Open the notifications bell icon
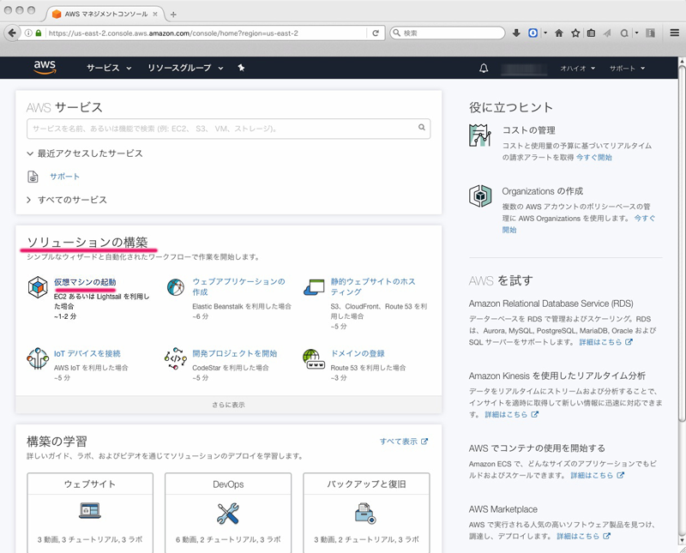The height and width of the screenshot is (553, 686). (x=484, y=69)
